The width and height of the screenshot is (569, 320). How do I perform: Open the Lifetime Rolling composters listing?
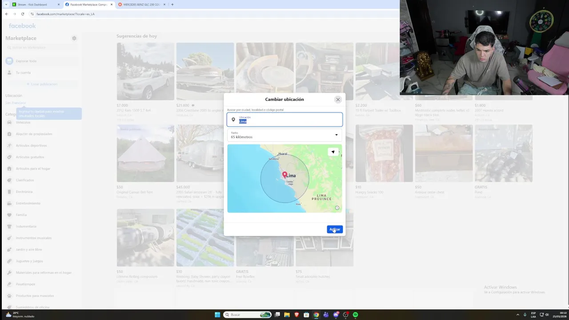(145, 238)
